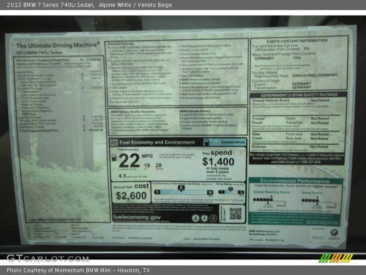Click the middle agency seal beside fueleconomy.gov
The width and height of the screenshot is (366, 275).
tap(204, 218)
